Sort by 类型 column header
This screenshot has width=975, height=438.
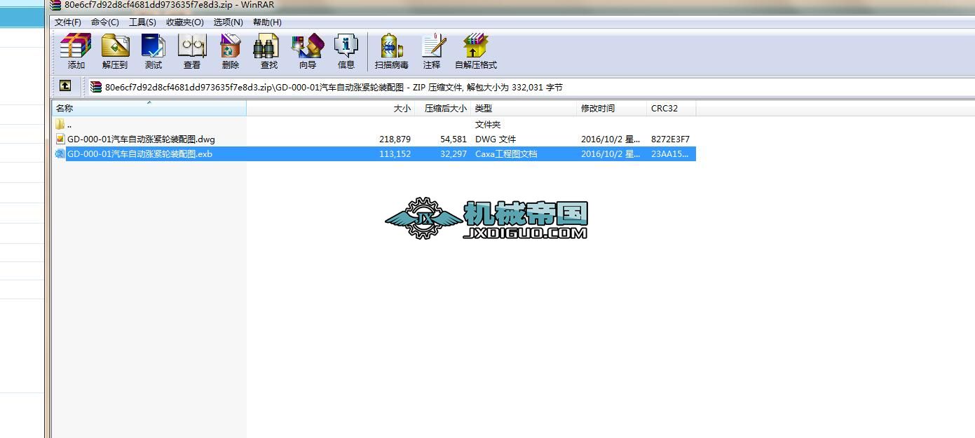[x=524, y=108]
